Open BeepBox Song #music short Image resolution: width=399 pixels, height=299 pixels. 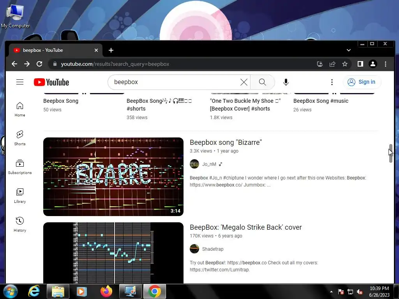pos(321,101)
